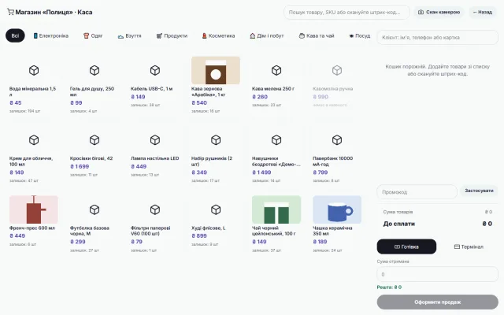Click box icon of Вода мінеральна 1,5 л
The width and height of the screenshot is (504, 315).
click(34, 70)
